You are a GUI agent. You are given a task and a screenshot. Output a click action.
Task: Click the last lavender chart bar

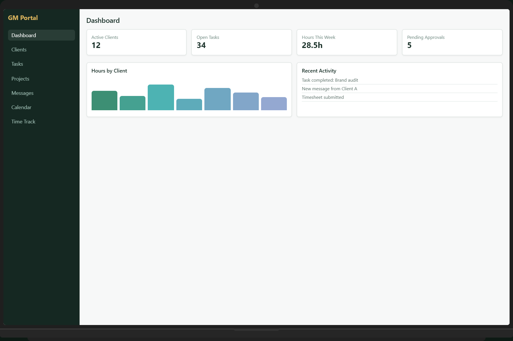point(274,104)
